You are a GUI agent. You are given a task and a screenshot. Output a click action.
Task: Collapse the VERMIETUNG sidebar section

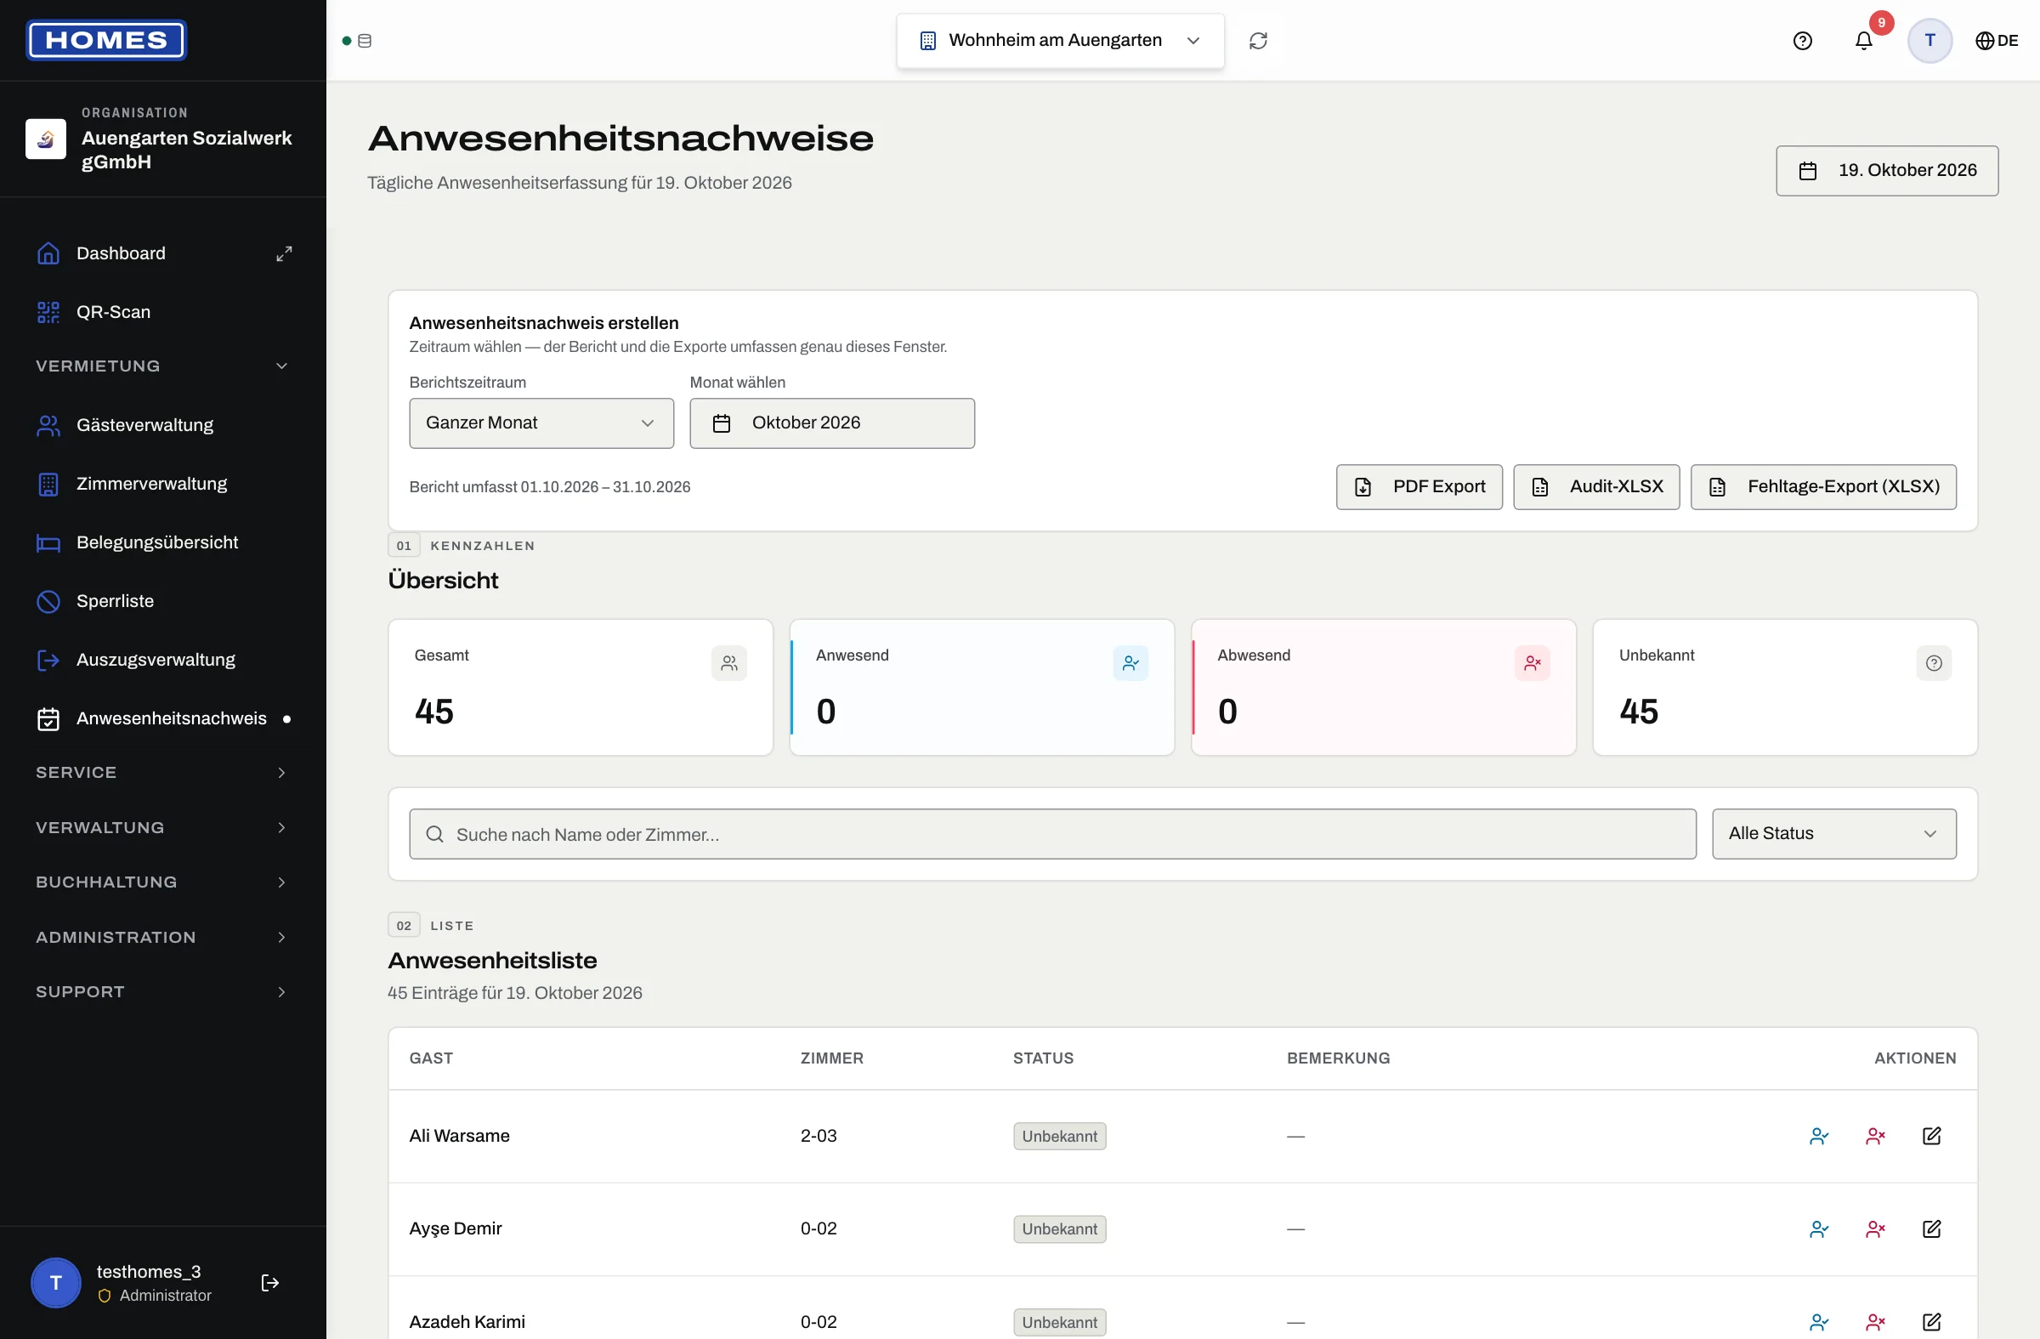tap(163, 366)
